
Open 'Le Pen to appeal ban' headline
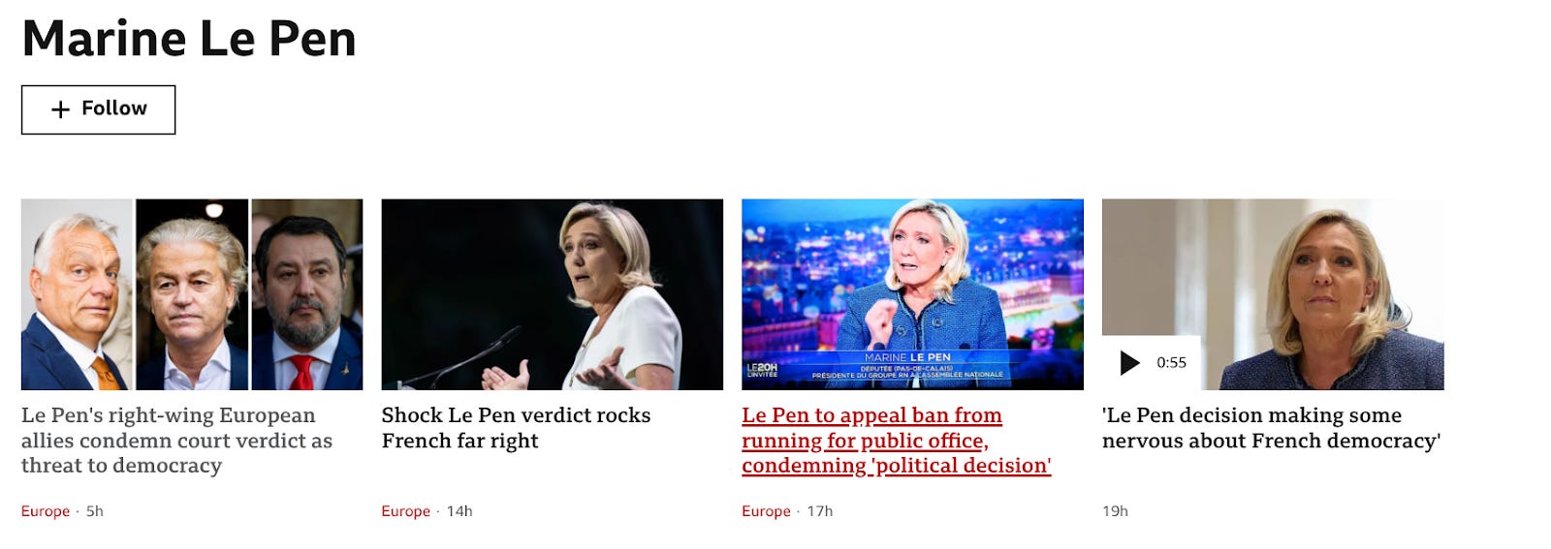tap(897, 441)
